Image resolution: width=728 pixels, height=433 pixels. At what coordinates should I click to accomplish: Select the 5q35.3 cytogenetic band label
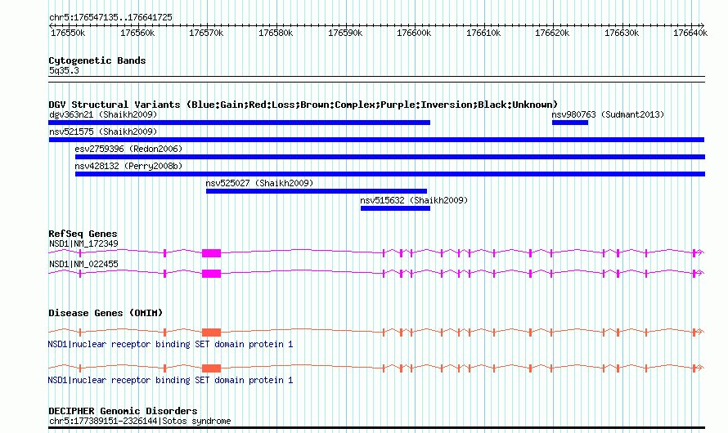pos(64,71)
